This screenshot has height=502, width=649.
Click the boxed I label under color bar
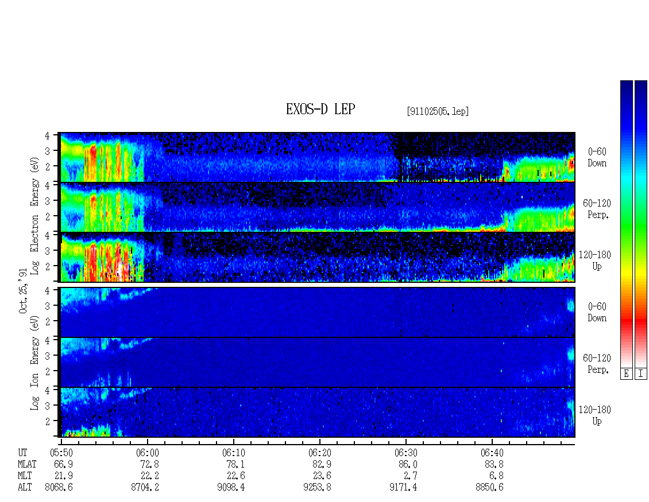point(641,374)
